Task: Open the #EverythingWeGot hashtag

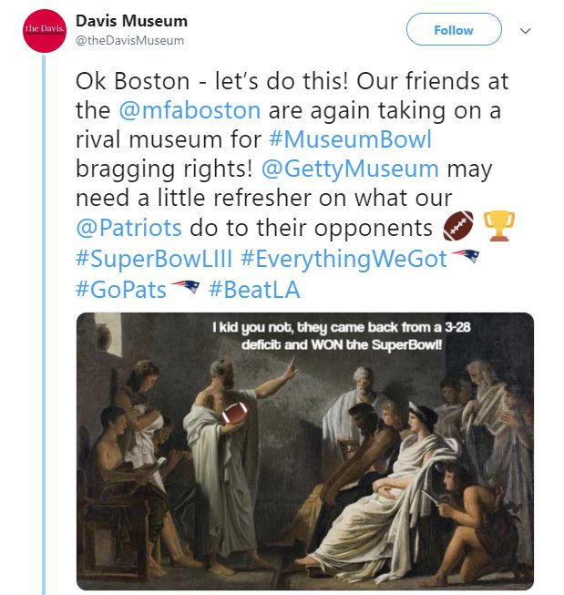Action: pos(344,259)
